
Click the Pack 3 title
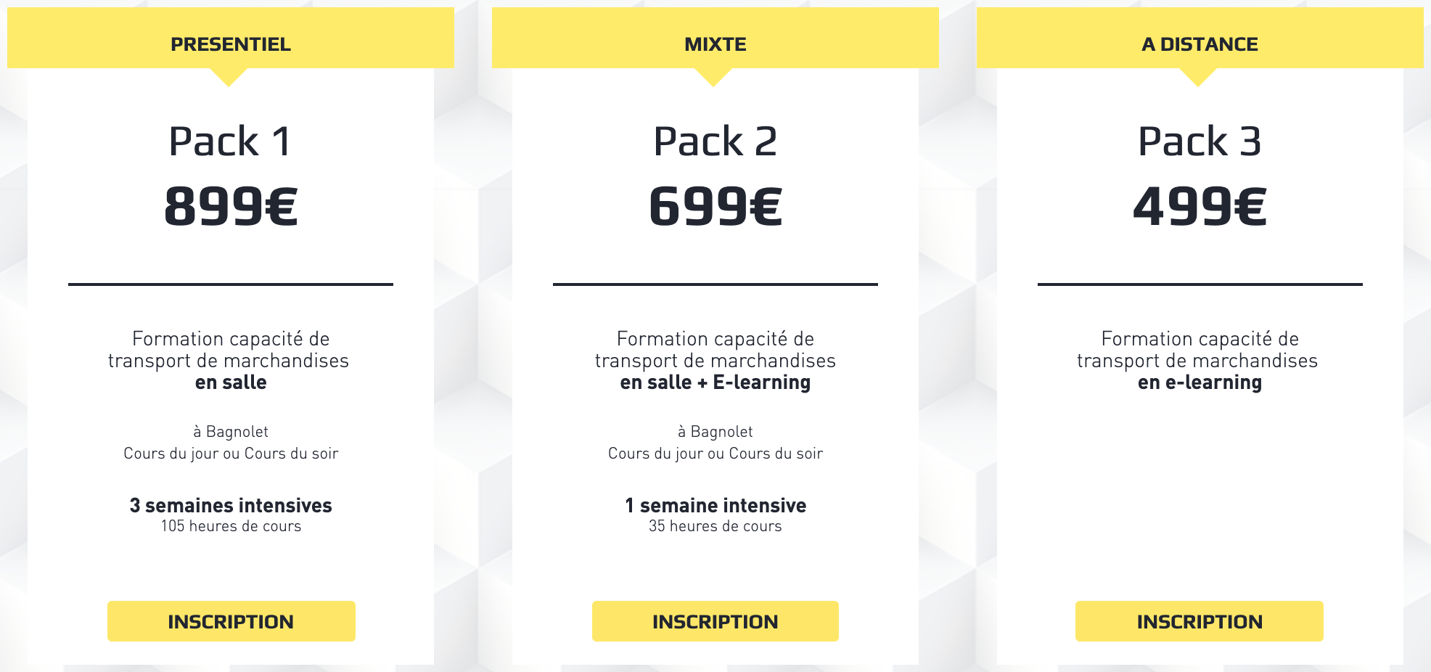(x=1200, y=142)
